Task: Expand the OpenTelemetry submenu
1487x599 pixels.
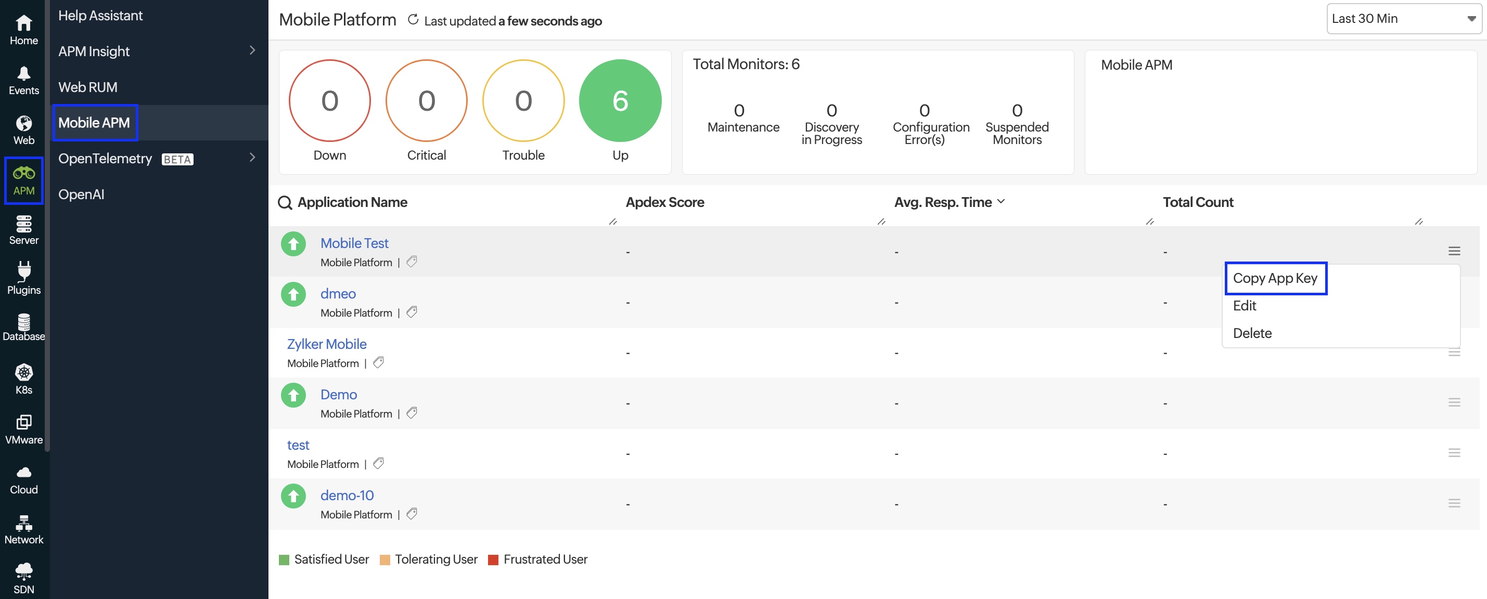Action: [x=252, y=158]
